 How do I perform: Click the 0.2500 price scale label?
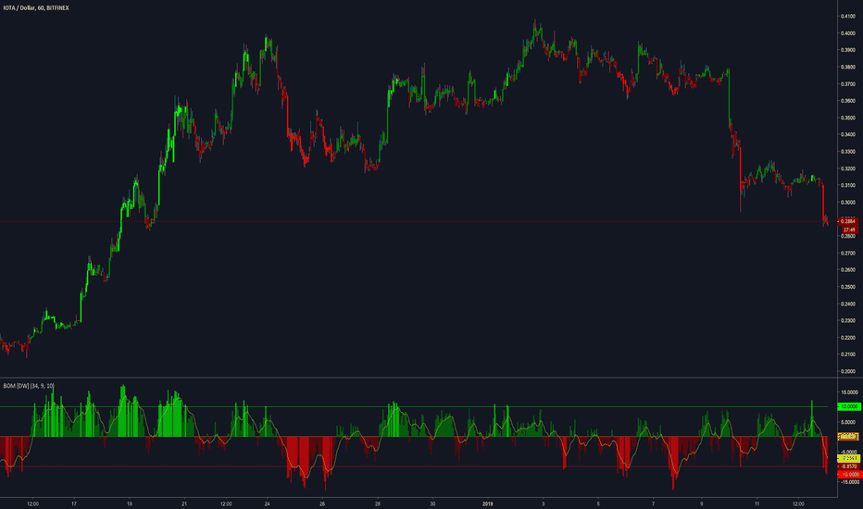click(847, 287)
